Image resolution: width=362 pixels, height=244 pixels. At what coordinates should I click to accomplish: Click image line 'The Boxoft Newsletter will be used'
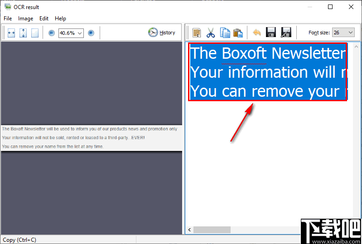pyautogui.click(x=90, y=129)
